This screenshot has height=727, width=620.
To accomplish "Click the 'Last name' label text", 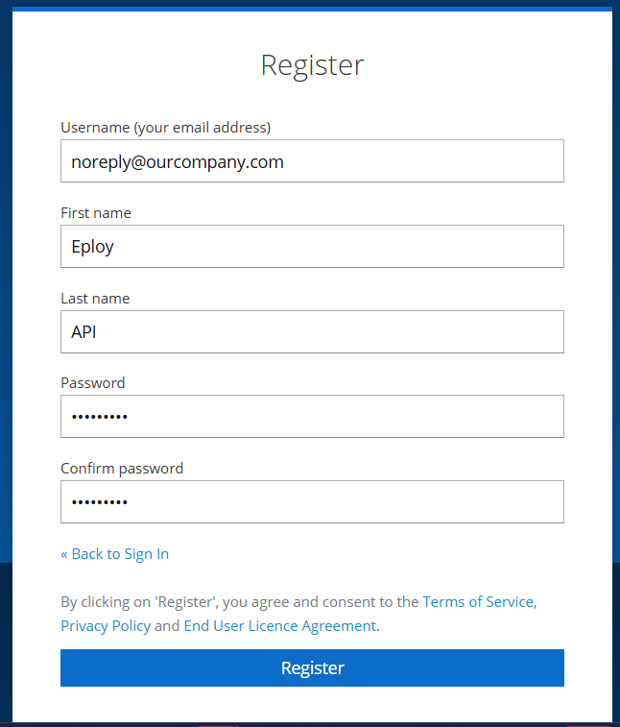I will click(95, 298).
